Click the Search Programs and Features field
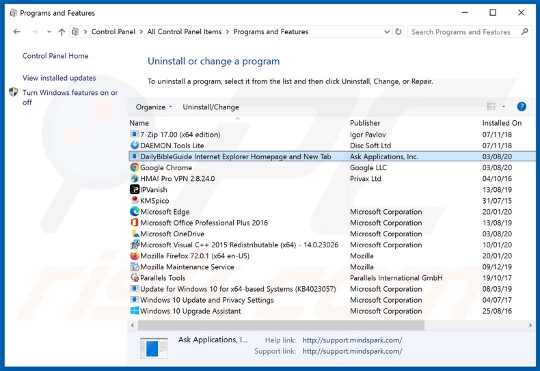540x371 pixels. coord(463,32)
